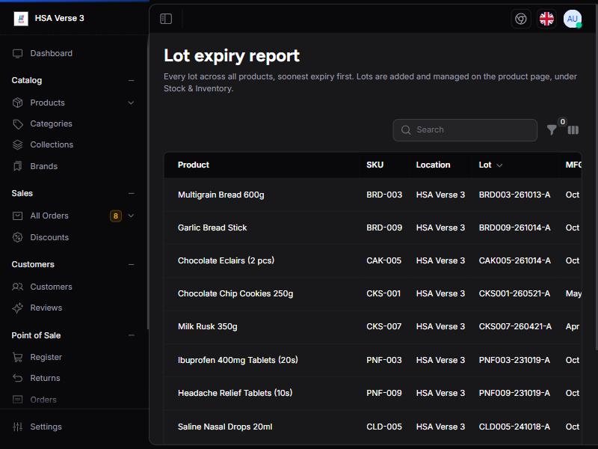The height and width of the screenshot is (449, 598).
Task: Click the Collections layers icon
Action: pyautogui.click(x=17, y=145)
